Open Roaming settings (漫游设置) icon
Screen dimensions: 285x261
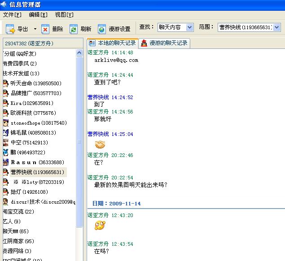[x=102, y=29]
